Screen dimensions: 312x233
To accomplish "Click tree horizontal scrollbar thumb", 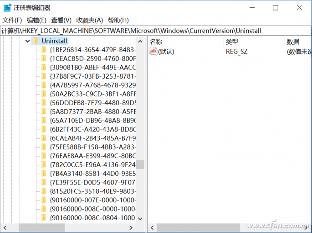I will (41, 228).
